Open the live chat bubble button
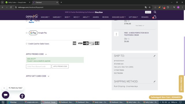185x104 pixels. pos(5,95)
